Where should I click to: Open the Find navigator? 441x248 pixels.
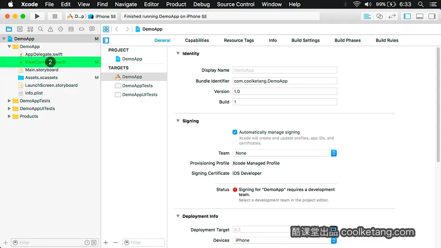(x=40, y=29)
